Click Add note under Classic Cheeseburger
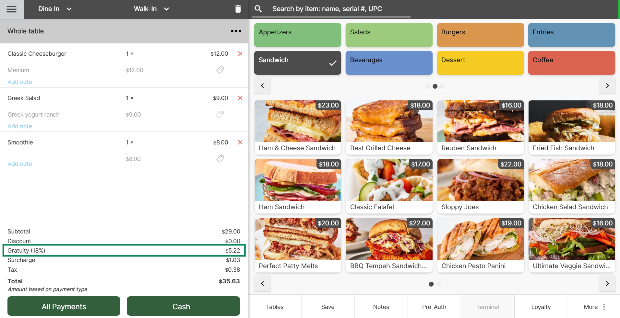 pos(20,82)
